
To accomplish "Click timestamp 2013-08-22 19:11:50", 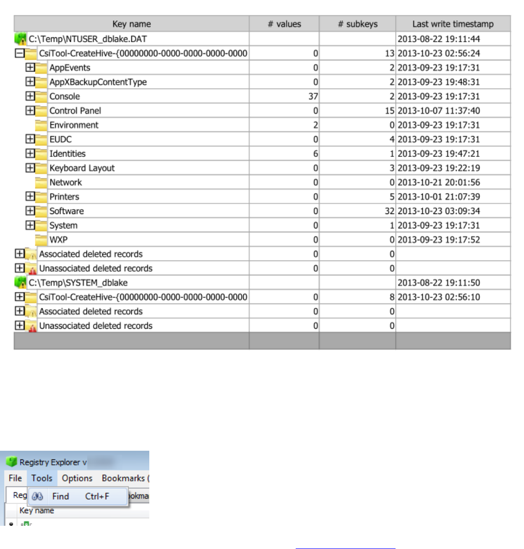I will point(439,283).
